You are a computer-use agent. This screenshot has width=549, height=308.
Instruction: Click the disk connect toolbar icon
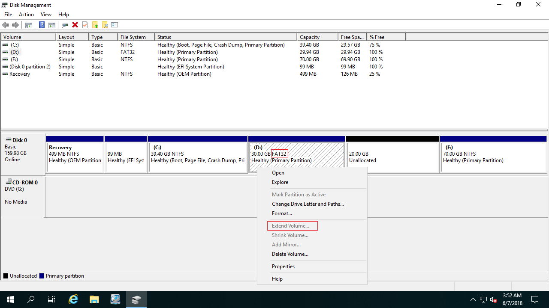[x=65, y=25]
